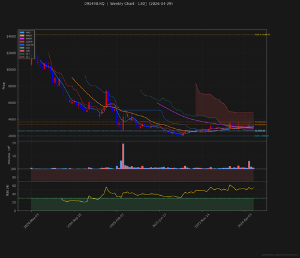Select the MA60 legend label
The width and height of the screenshot is (300, 258).
[29, 38]
